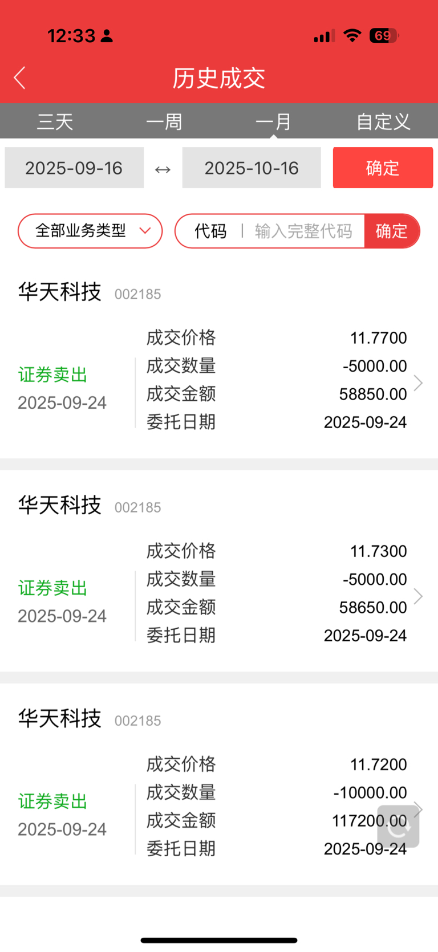The height and width of the screenshot is (952, 438).
Task: Expand the 全部业务类型 dropdown
Action: pos(90,231)
